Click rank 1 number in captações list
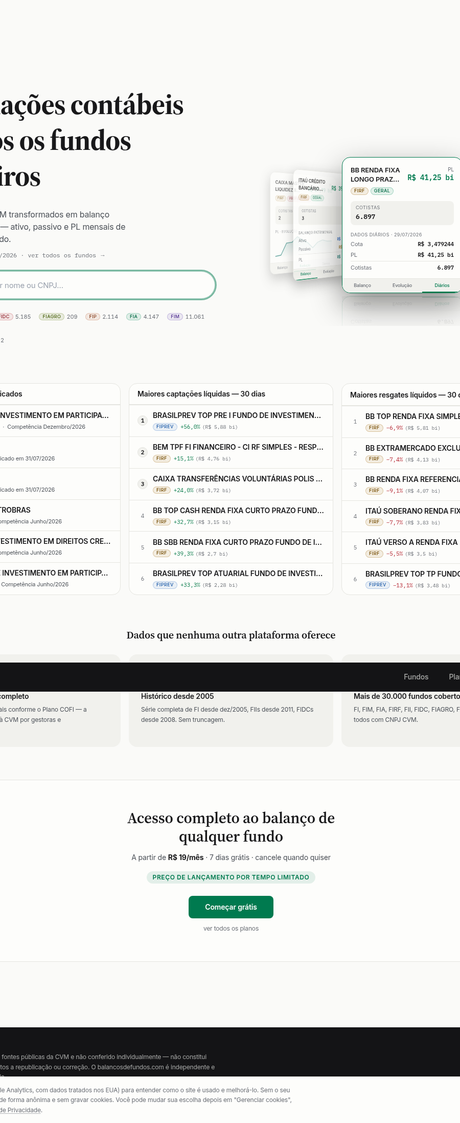Image resolution: width=460 pixels, height=1123 pixels. pyautogui.click(x=143, y=421)
